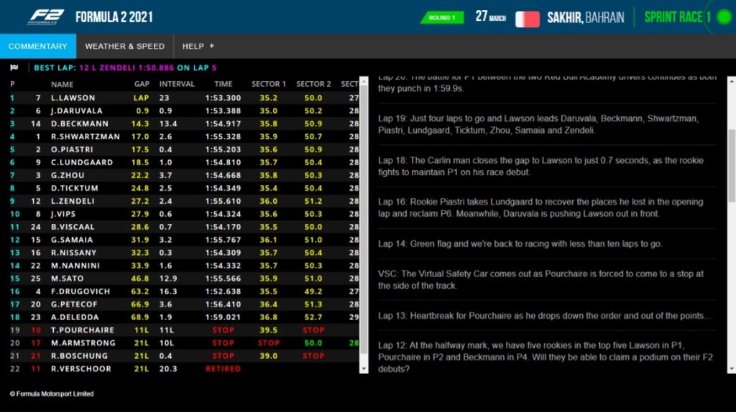This screenshot has height=412, width=736.
Task: Switch to the Weather & Speed tab
Action: click(x=125, y=46)
